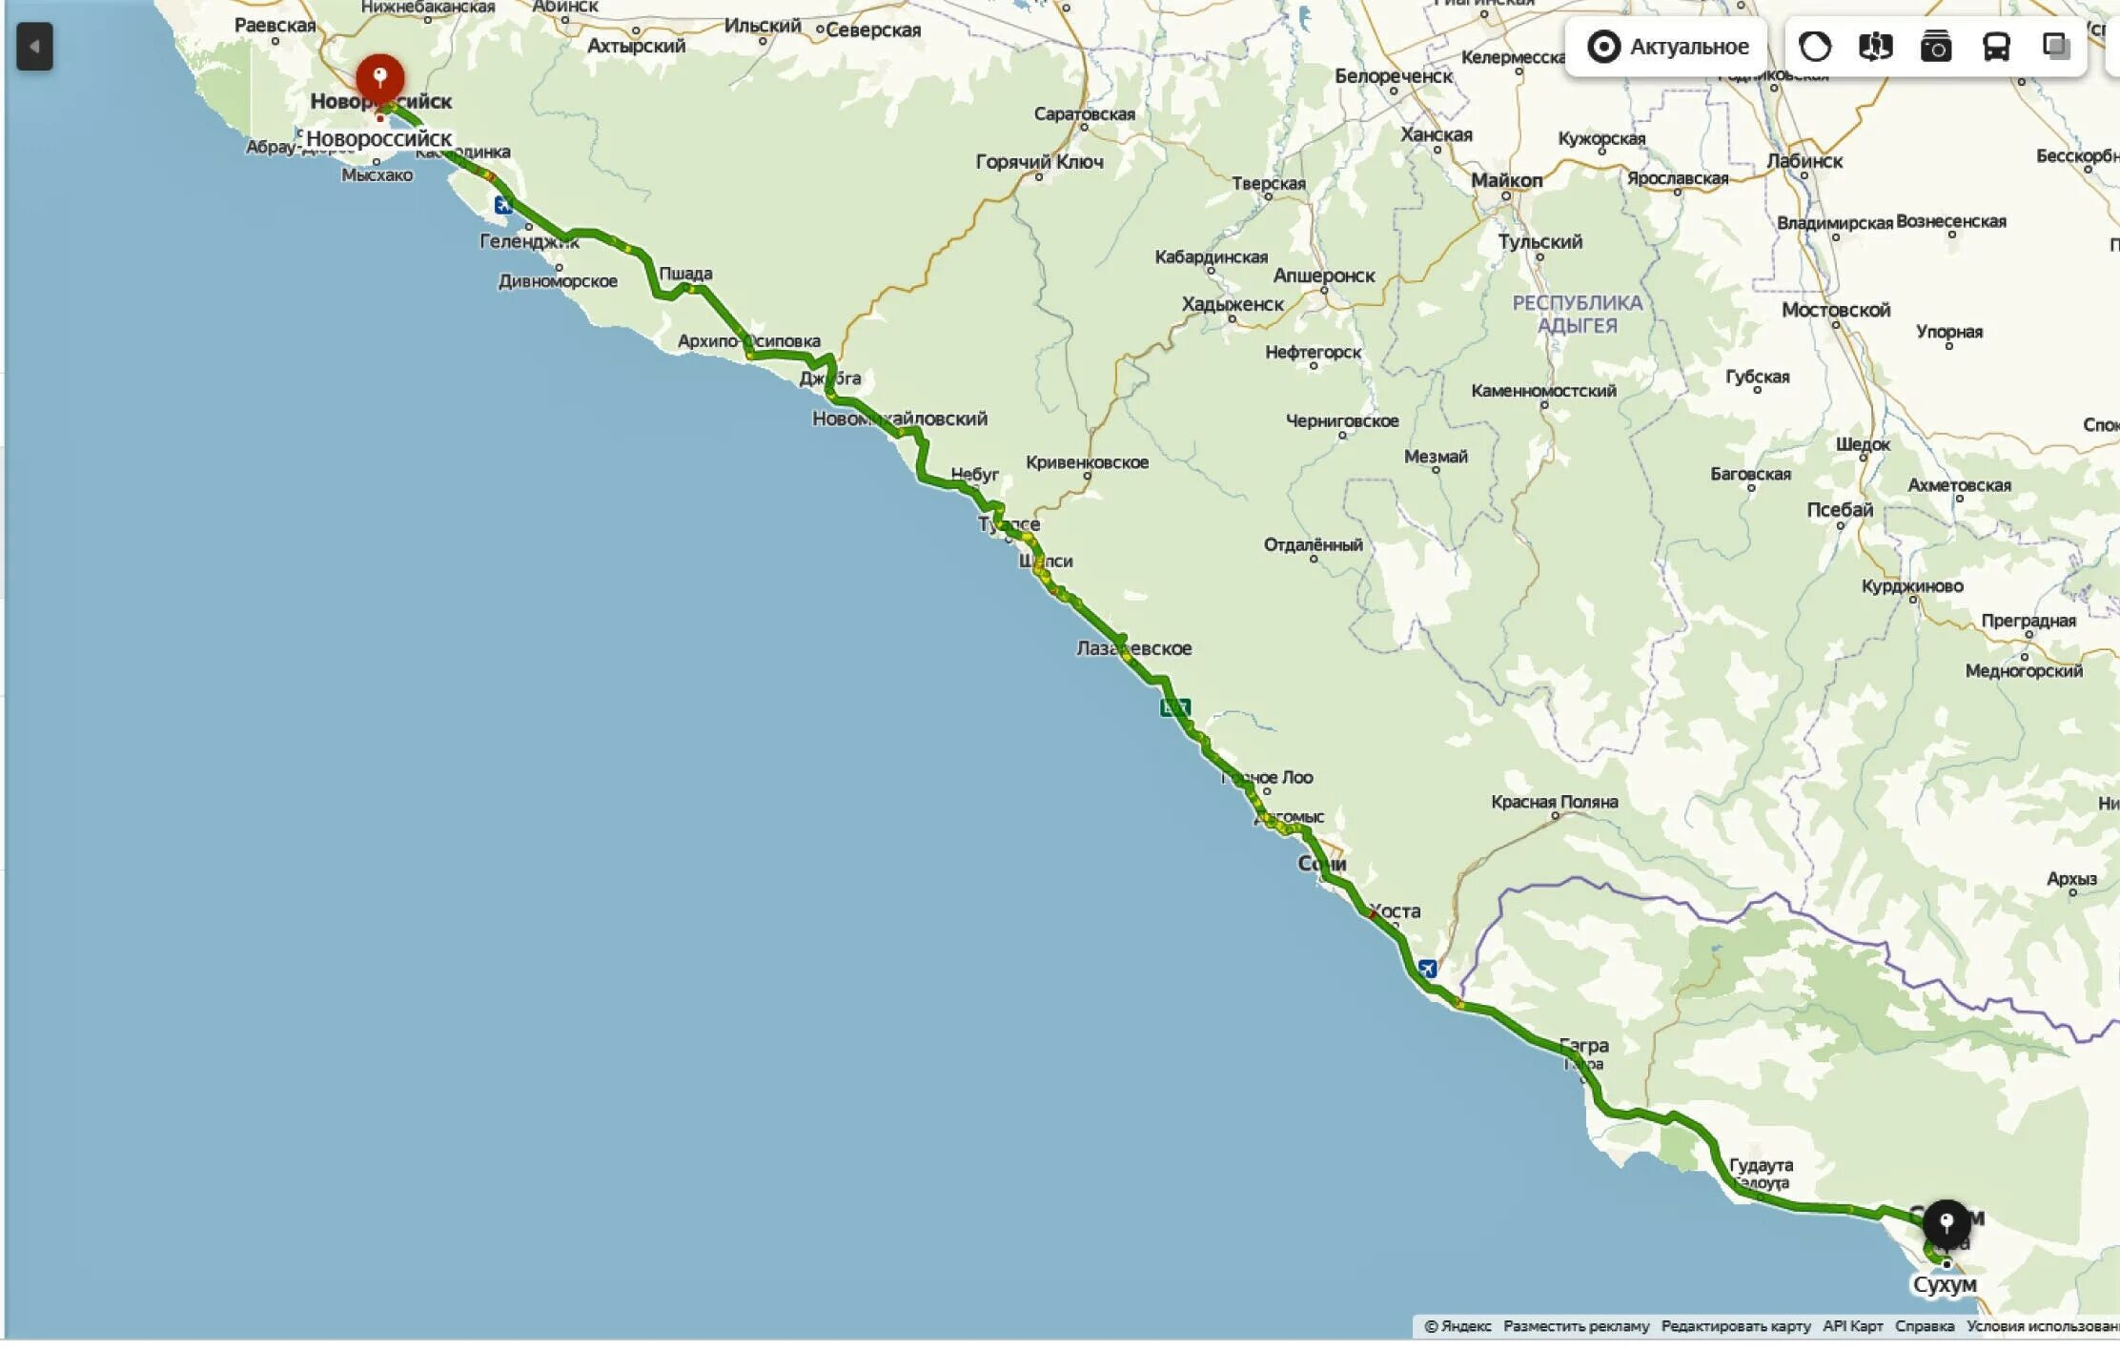
Task: Click the Хоста label
Action: 1395,911
